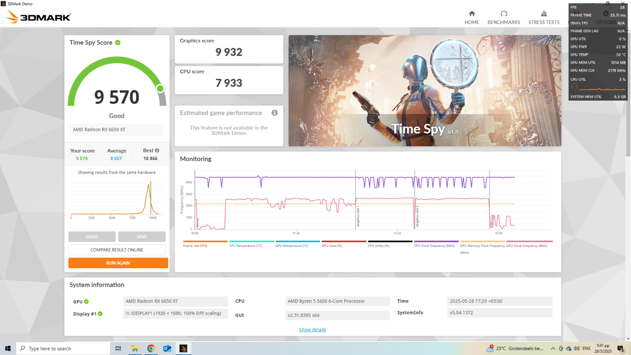Toggle CPU Temperature legend
Viewport: 631px width, 355px height.
(x=252, y=244)
